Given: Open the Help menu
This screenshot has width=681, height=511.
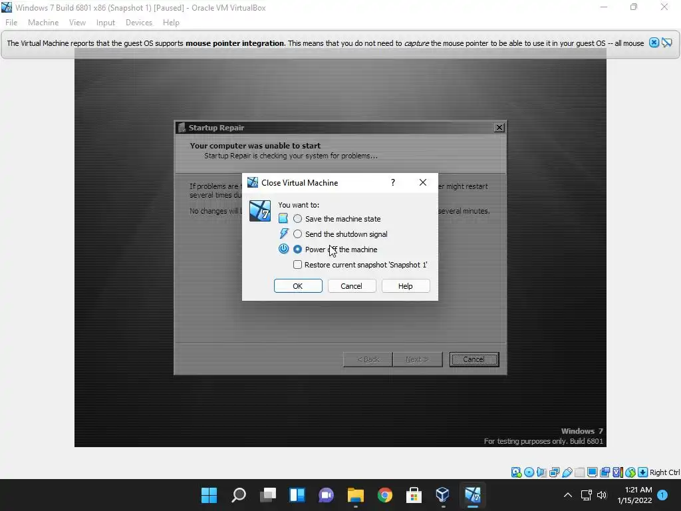Looking at the screenshot, I should tap(171, 23).
